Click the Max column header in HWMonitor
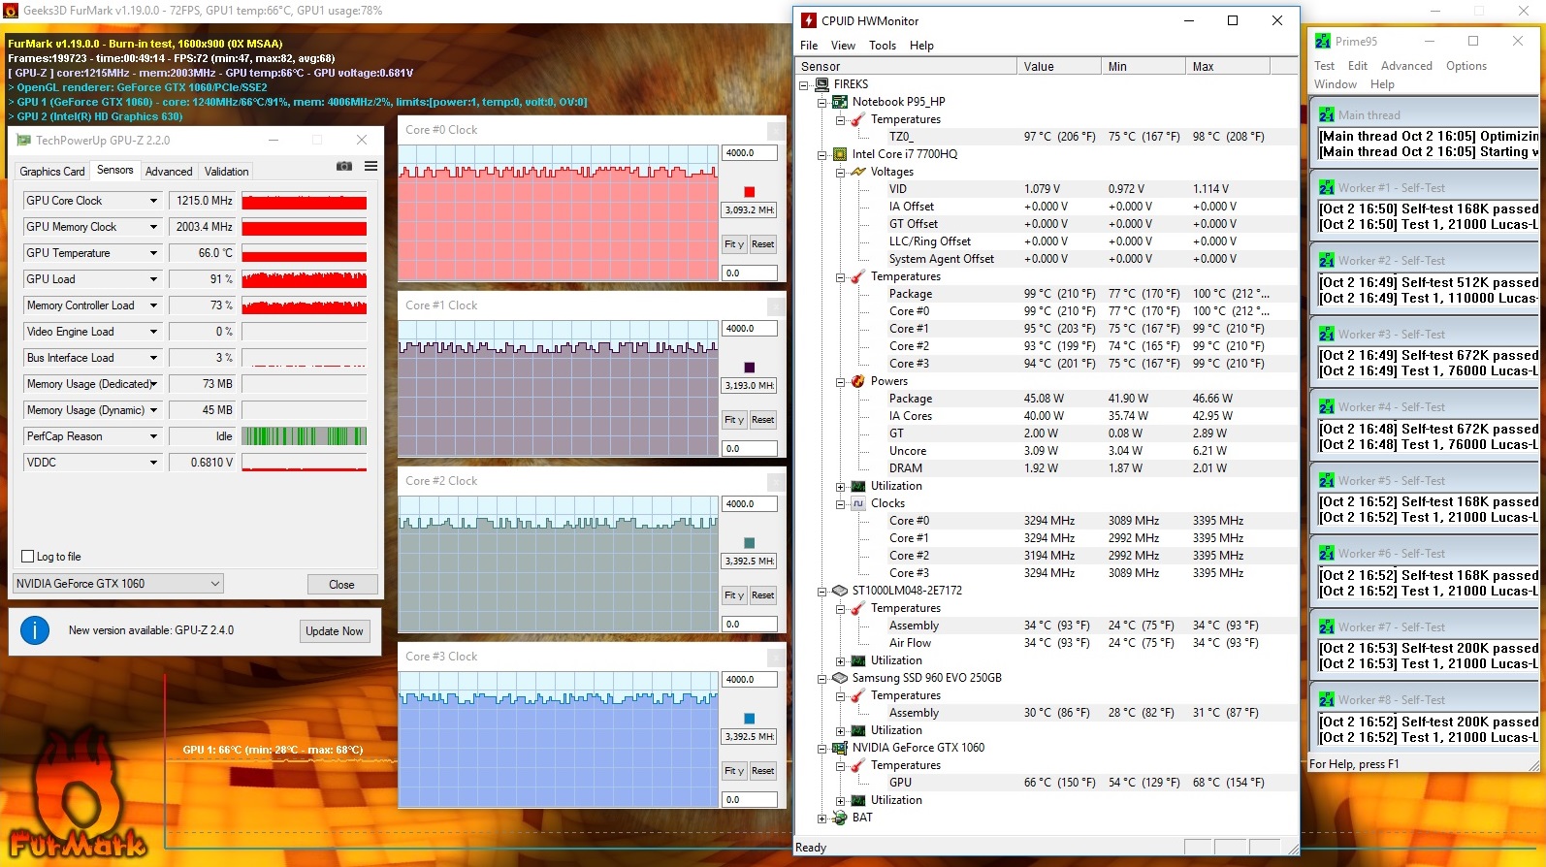 pyautogui.click(x=1227, y=67)
